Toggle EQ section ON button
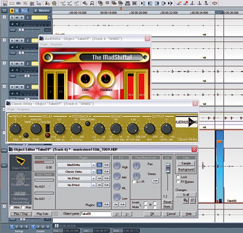The width and height of the screenshot is (243, 233). [x=116, y=205]
